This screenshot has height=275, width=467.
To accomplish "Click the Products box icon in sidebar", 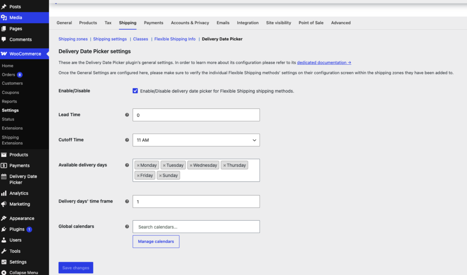I will pos(4,155).
